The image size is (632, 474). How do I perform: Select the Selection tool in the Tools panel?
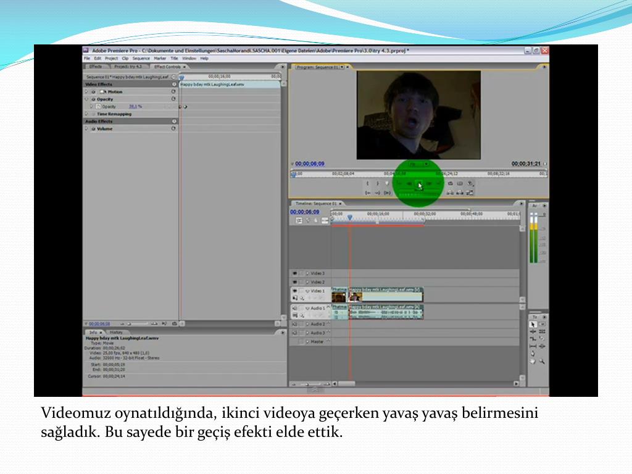(x=533, y=324)
